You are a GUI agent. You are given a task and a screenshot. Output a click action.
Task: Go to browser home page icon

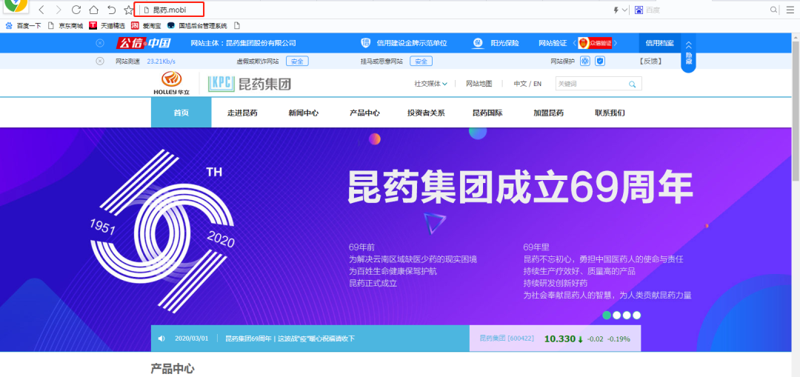pyautogui.click(x=93, y=10)
